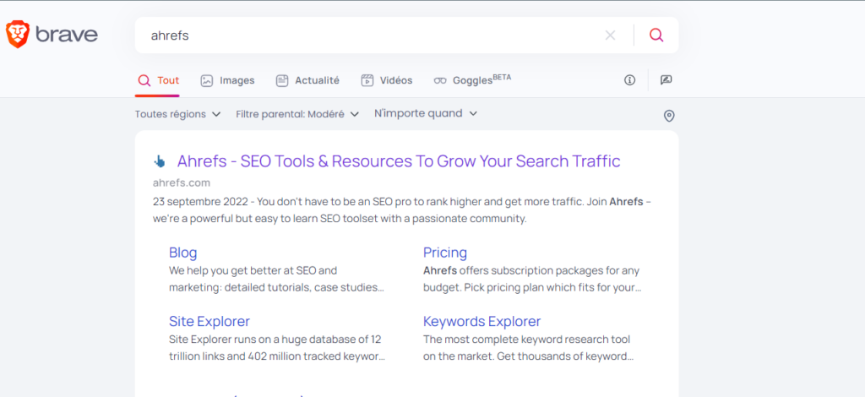Select the Tout tab
The image size is (865, 397).
click(x=159, y=80)
